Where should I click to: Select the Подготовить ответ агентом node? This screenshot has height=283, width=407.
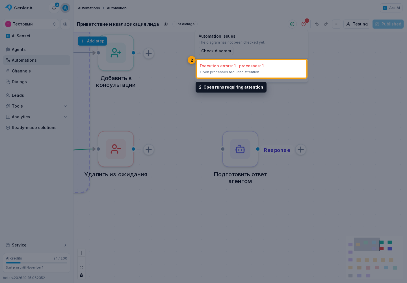240,149
